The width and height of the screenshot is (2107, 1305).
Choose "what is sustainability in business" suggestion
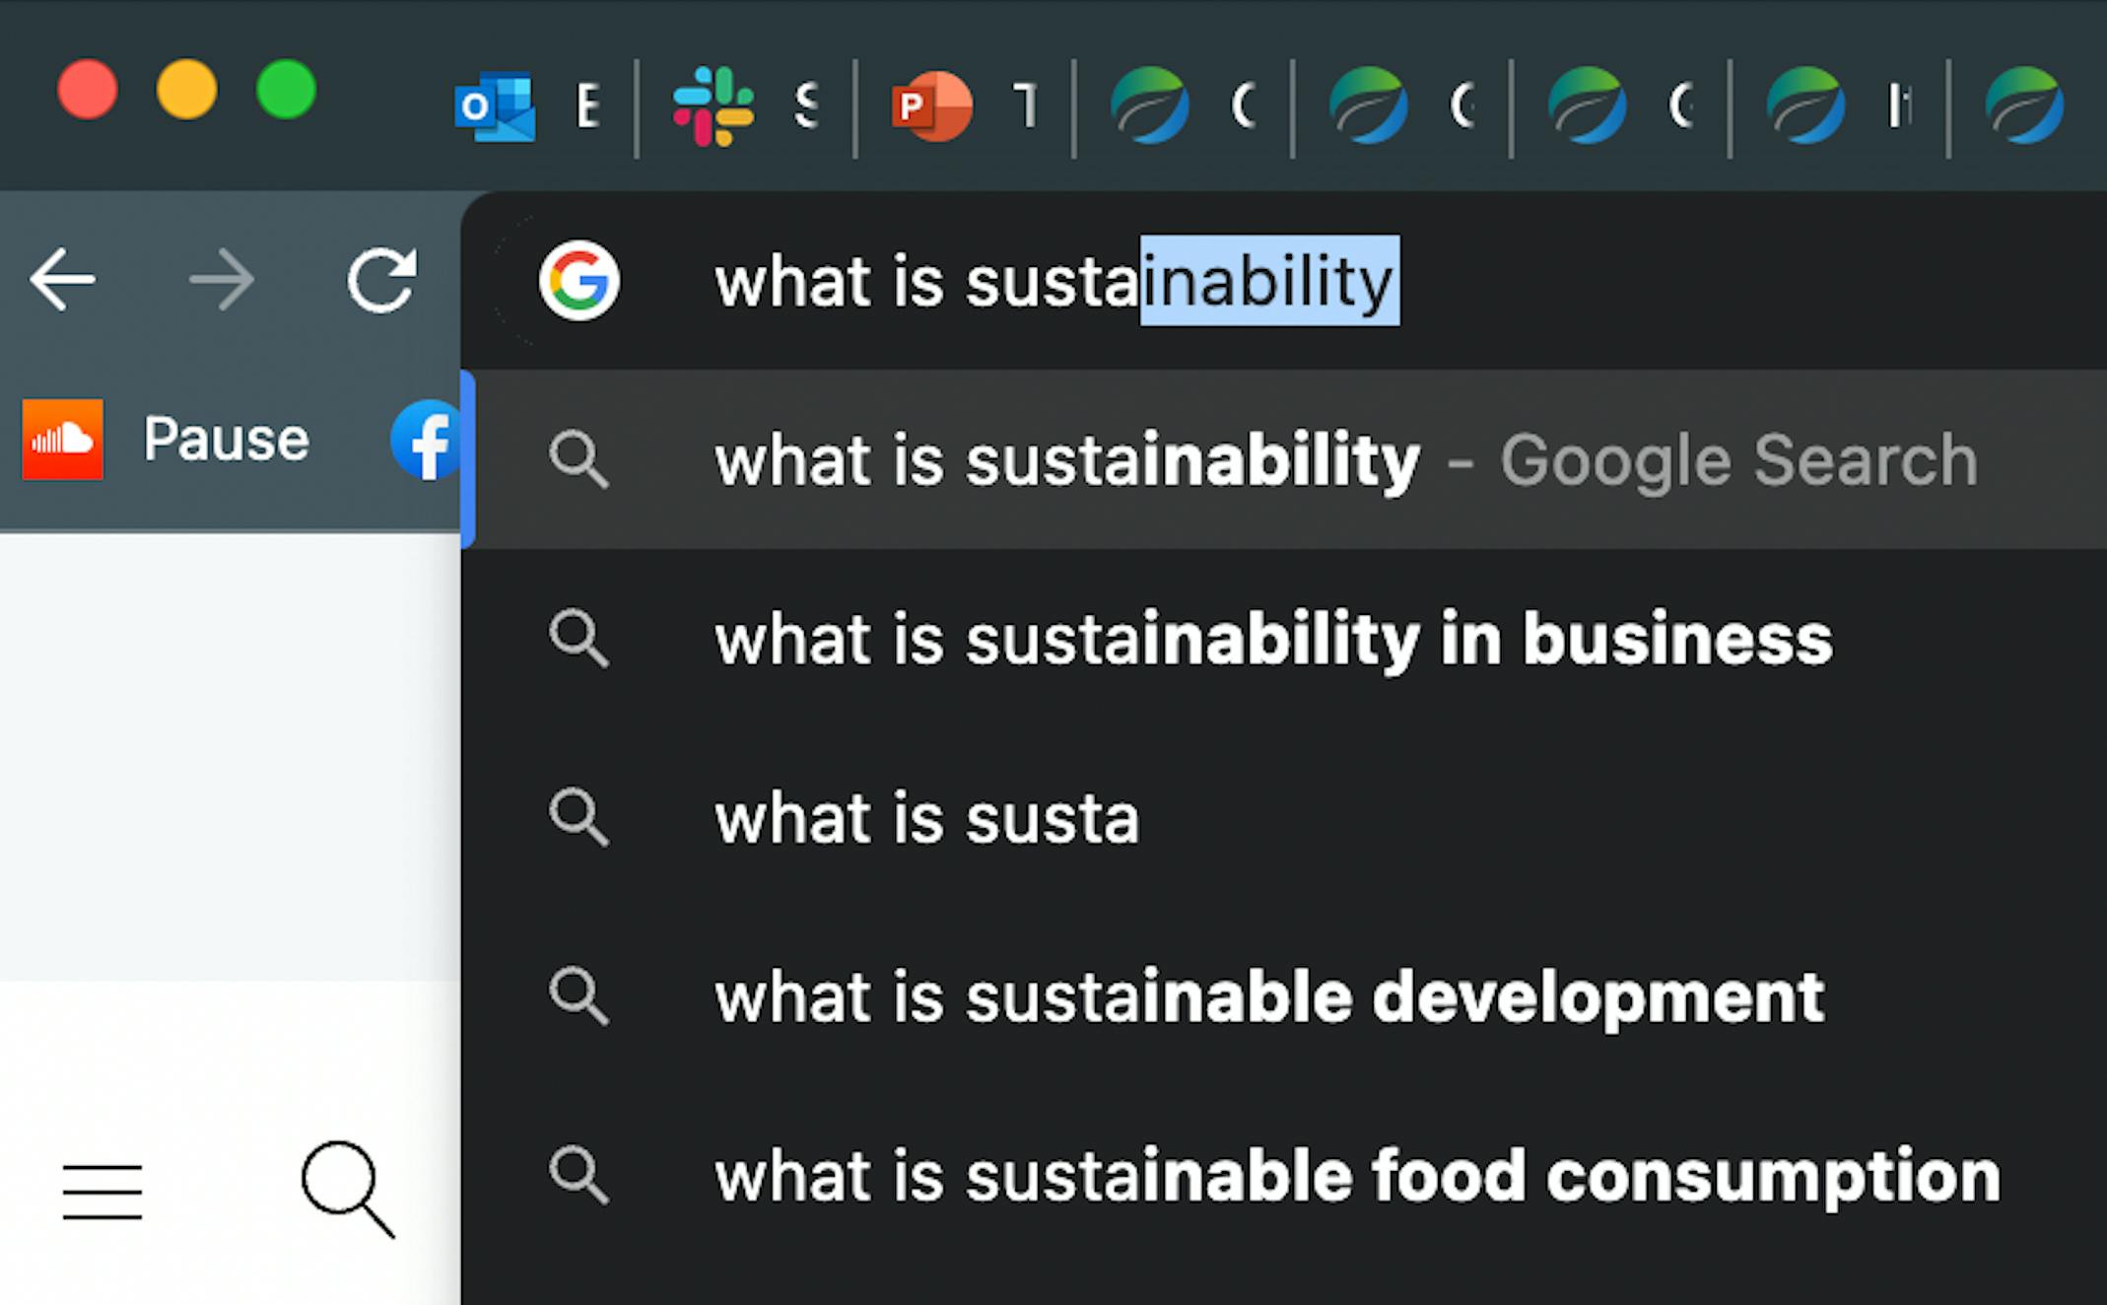click(x=1273, y=640)
